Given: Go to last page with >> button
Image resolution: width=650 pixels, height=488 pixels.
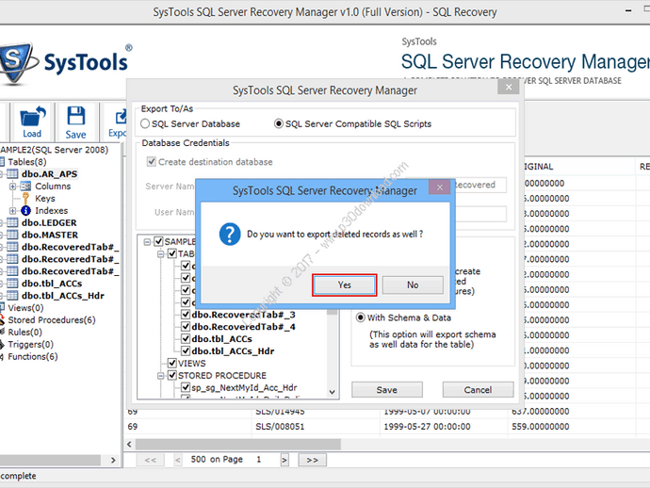Looking at the screenshot, I should (312, 460).
